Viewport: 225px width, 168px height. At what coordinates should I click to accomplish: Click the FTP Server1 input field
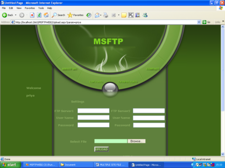click(x=93, y=111)
